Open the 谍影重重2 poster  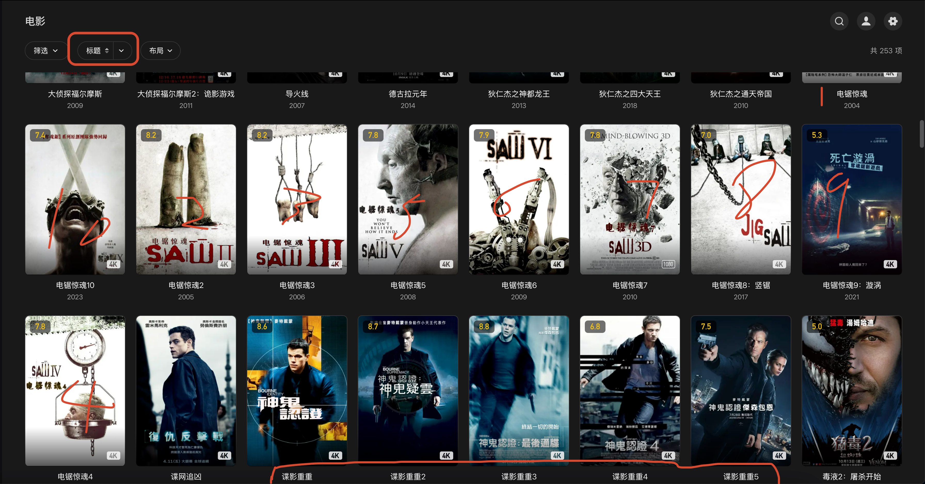tap(408, 391)
